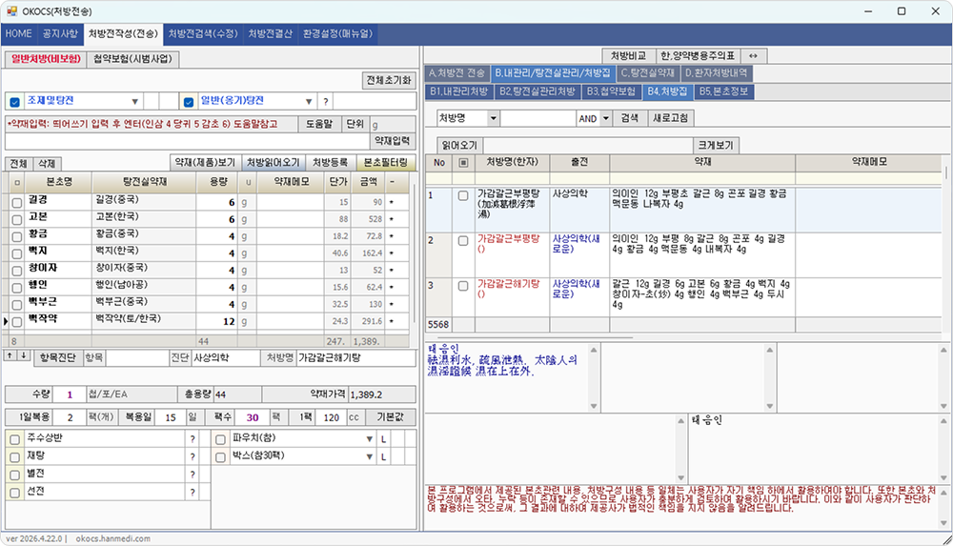The height and width of the screenshot is (546, 953).
Task: Click the dot button on the 길경 row
Action: tap(392, 202)
